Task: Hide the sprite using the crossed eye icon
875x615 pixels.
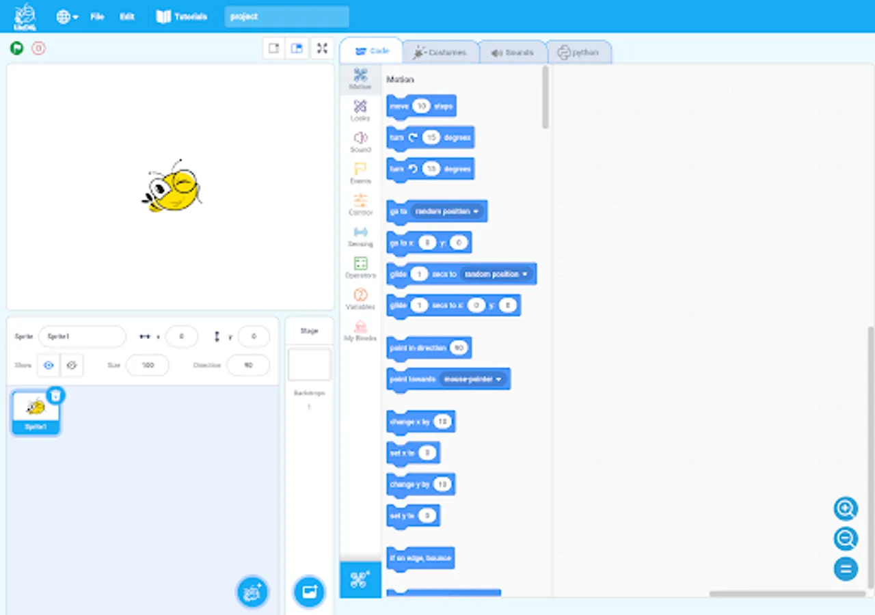Action: 72,366
